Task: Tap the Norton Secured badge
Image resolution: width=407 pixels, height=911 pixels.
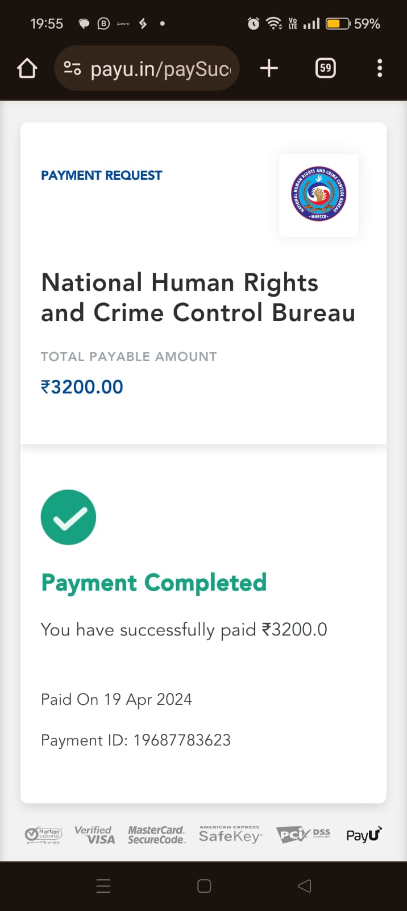Action: 44,835
